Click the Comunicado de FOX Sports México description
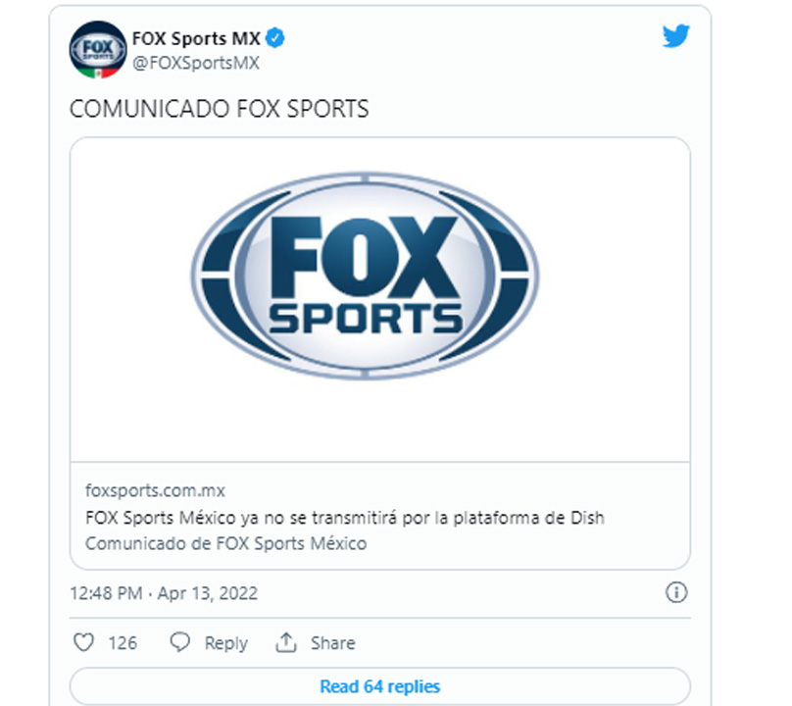 pos(225,544)
